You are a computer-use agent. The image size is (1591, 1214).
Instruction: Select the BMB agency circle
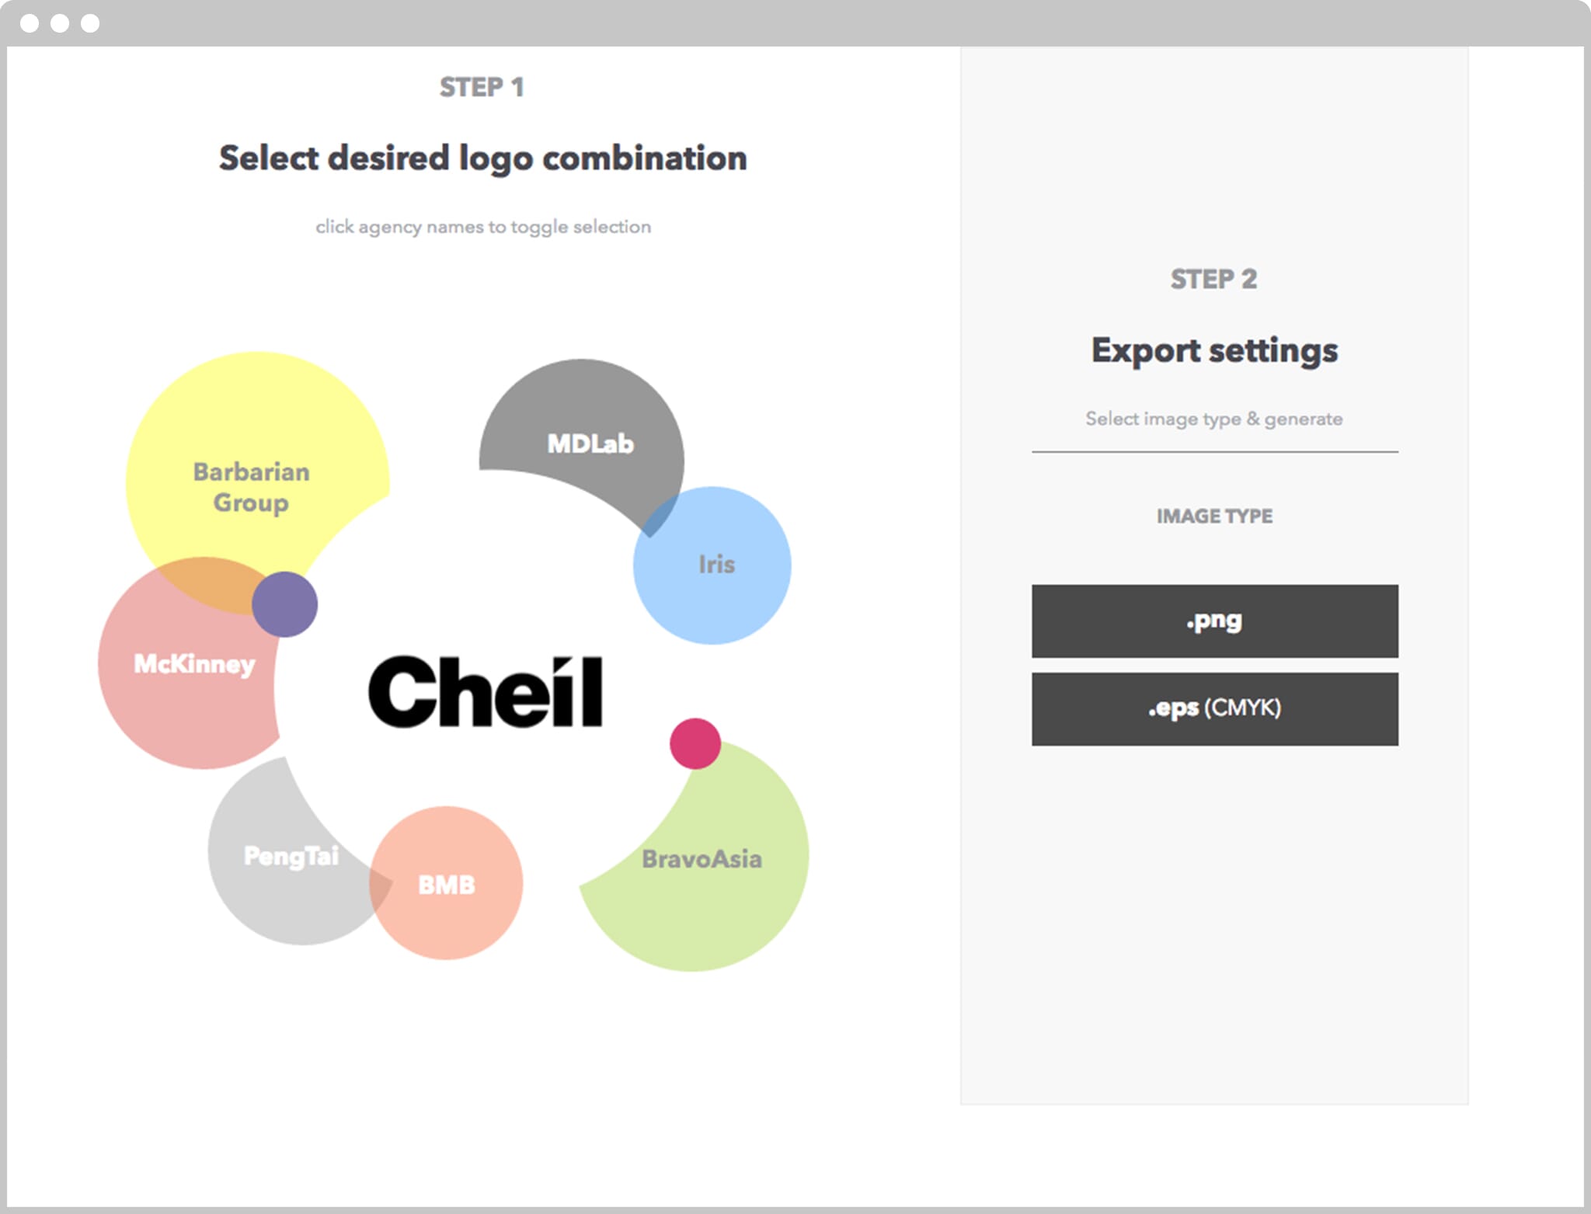click(447, 885)
